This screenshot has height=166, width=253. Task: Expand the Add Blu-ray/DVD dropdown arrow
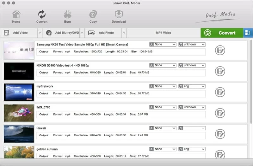click(82, 33)
